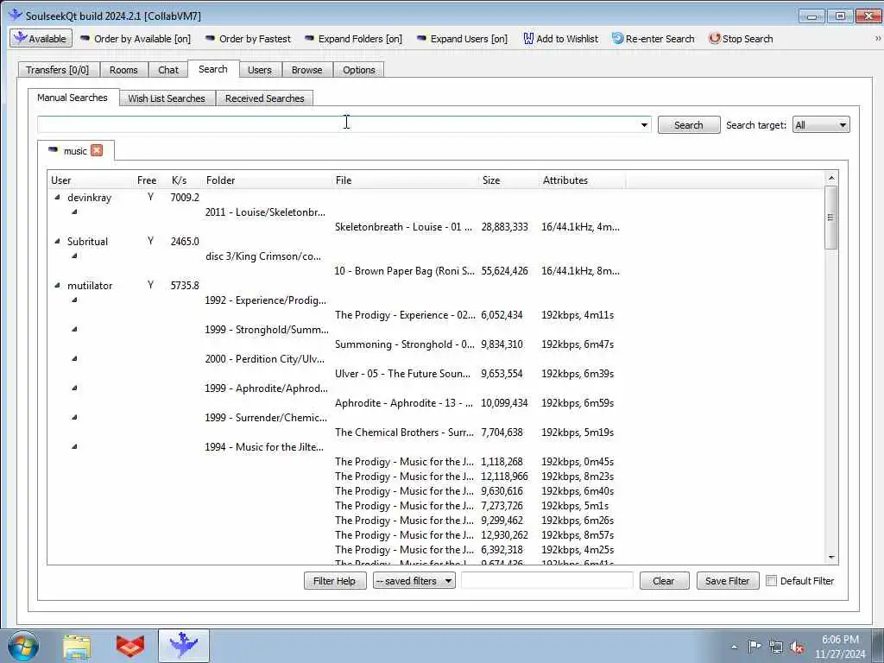Click Stop Search icon
884x663 pixels.
point(714,38)
